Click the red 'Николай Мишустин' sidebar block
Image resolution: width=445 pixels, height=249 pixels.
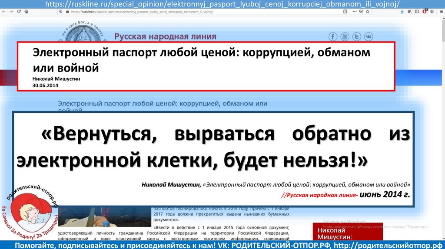click(348, 233)
